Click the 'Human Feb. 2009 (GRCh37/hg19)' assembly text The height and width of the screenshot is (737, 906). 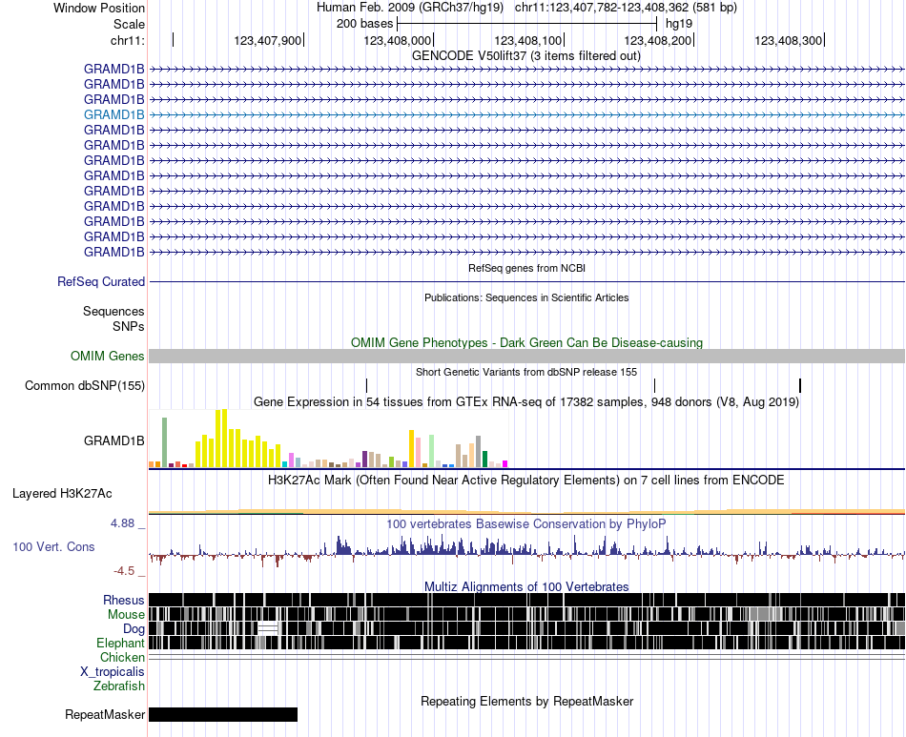410,8
